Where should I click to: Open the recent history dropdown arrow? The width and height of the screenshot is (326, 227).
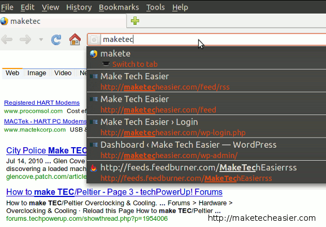(x=41, y=40)
